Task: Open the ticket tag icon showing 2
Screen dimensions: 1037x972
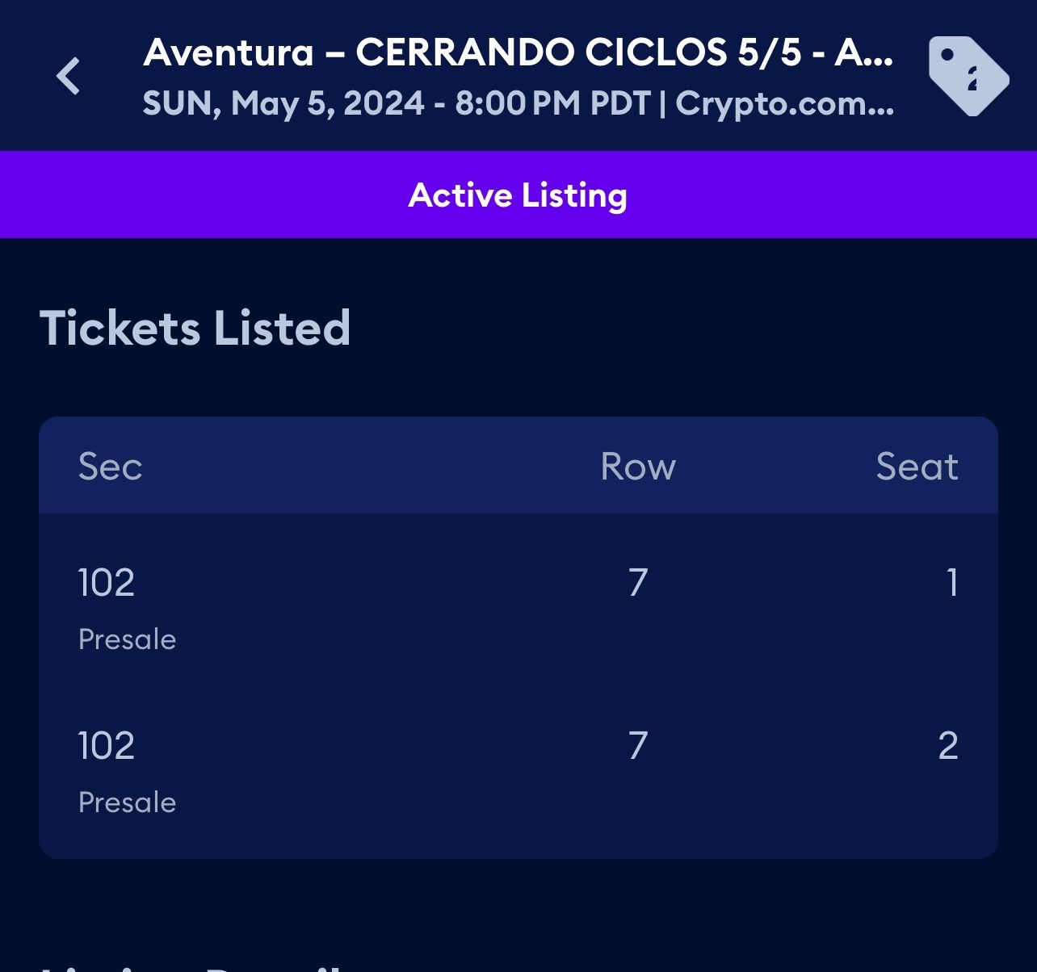Action: pos(968,76)
